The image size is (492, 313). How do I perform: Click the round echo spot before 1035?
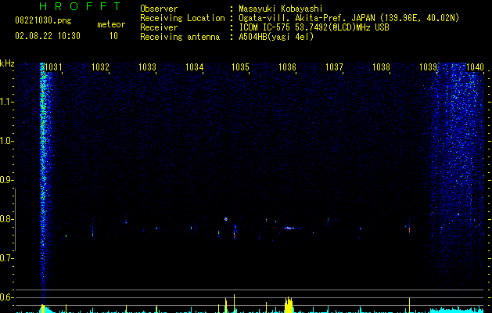pyautogui.click(x=225, y=219)
